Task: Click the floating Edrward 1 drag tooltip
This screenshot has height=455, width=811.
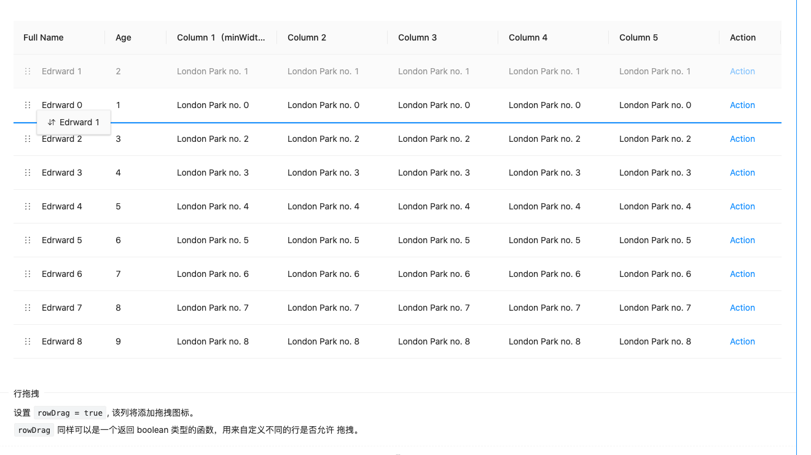Action: (x=74, y=122)
